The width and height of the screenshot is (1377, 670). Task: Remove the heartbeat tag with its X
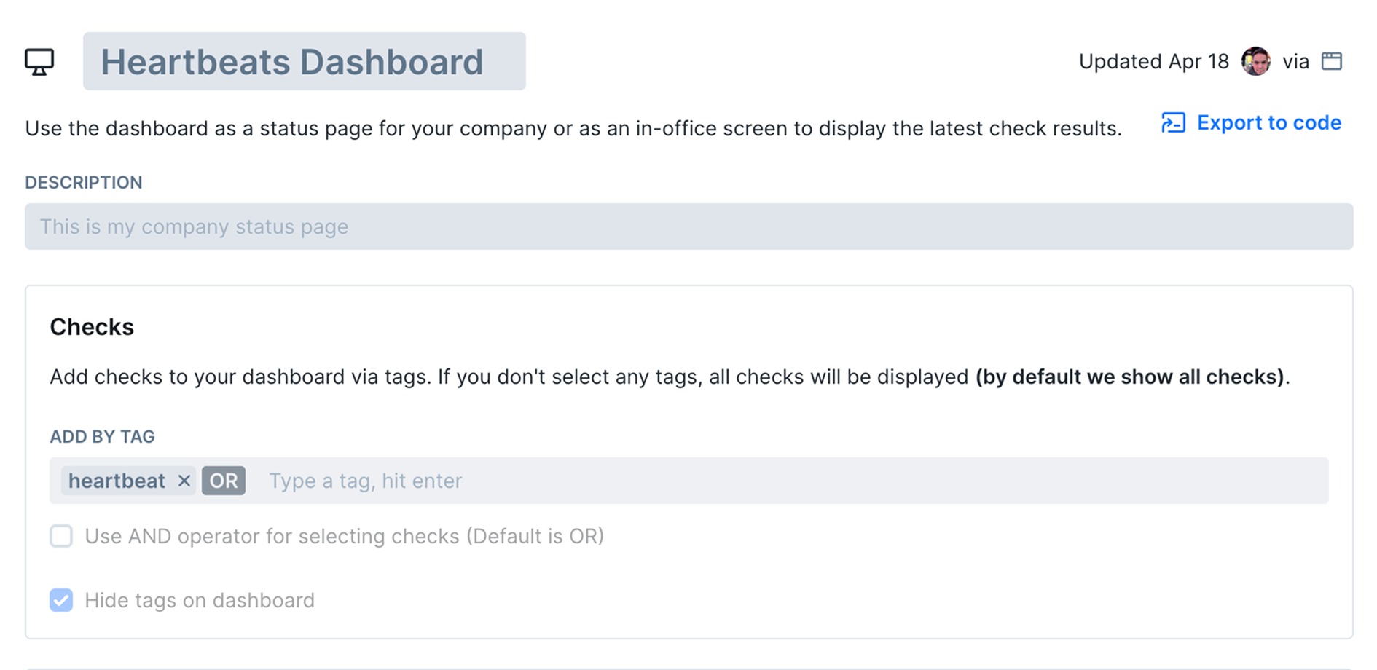[x=184, y=481]
